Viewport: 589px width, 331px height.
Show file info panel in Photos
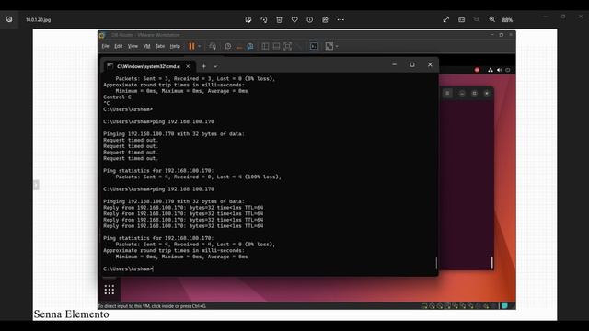(309, 19)
